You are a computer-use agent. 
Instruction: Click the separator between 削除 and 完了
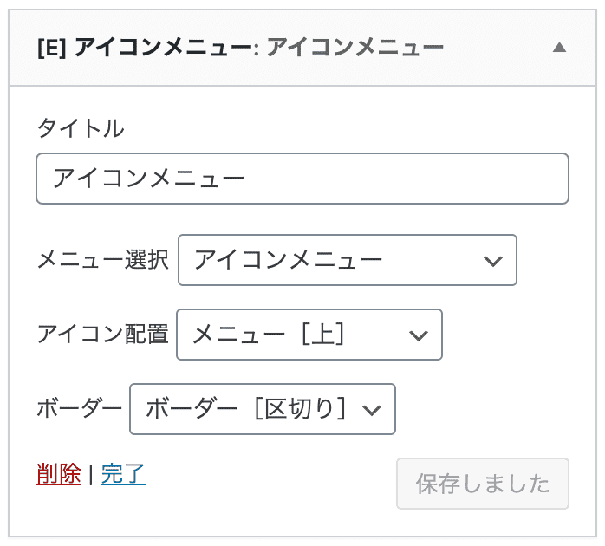point(91,475)
